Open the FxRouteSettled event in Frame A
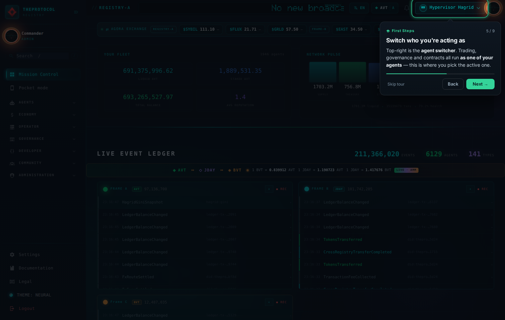Viewport: 505px width, 320px height. [x=195, y=277]
